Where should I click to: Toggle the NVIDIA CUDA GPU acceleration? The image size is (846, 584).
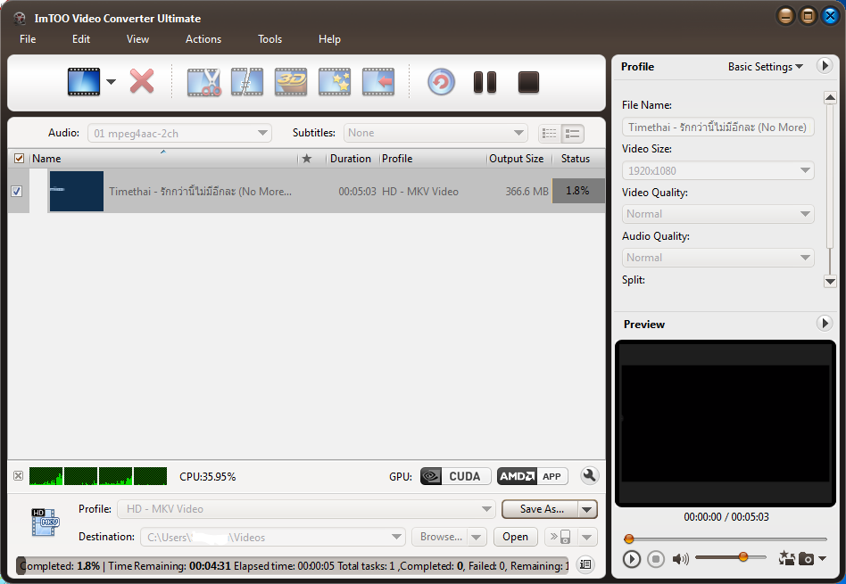coord(455,476)
